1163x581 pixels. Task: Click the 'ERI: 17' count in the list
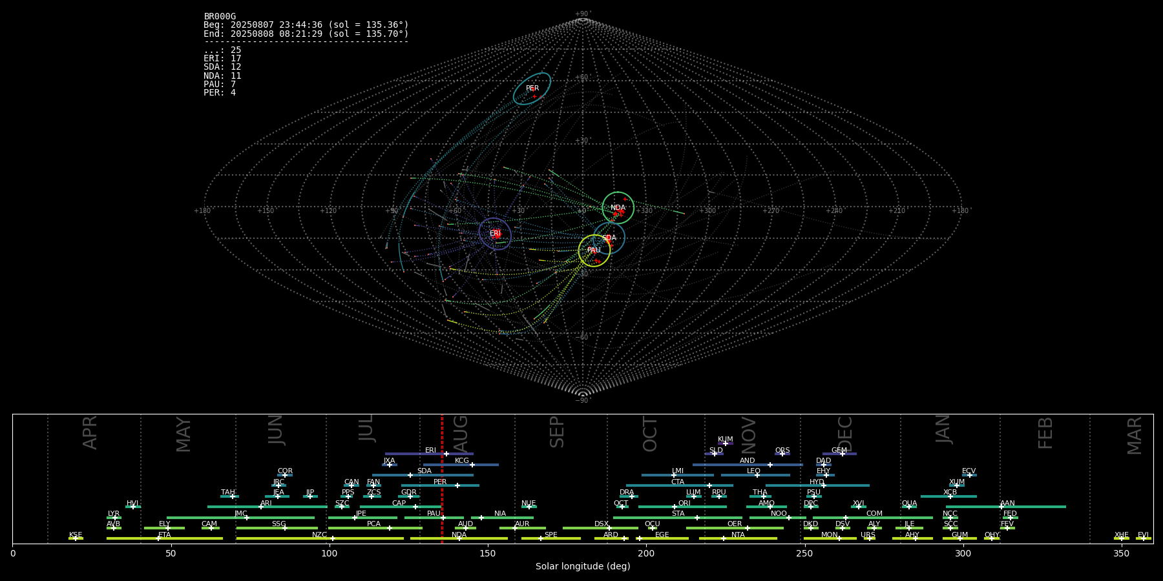222,58
